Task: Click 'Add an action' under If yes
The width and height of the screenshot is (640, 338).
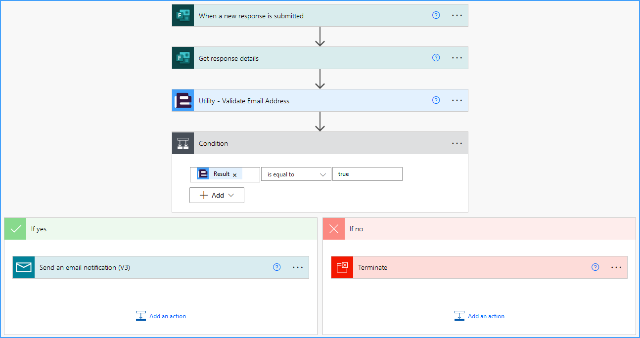Action: (x=161, y=316)
